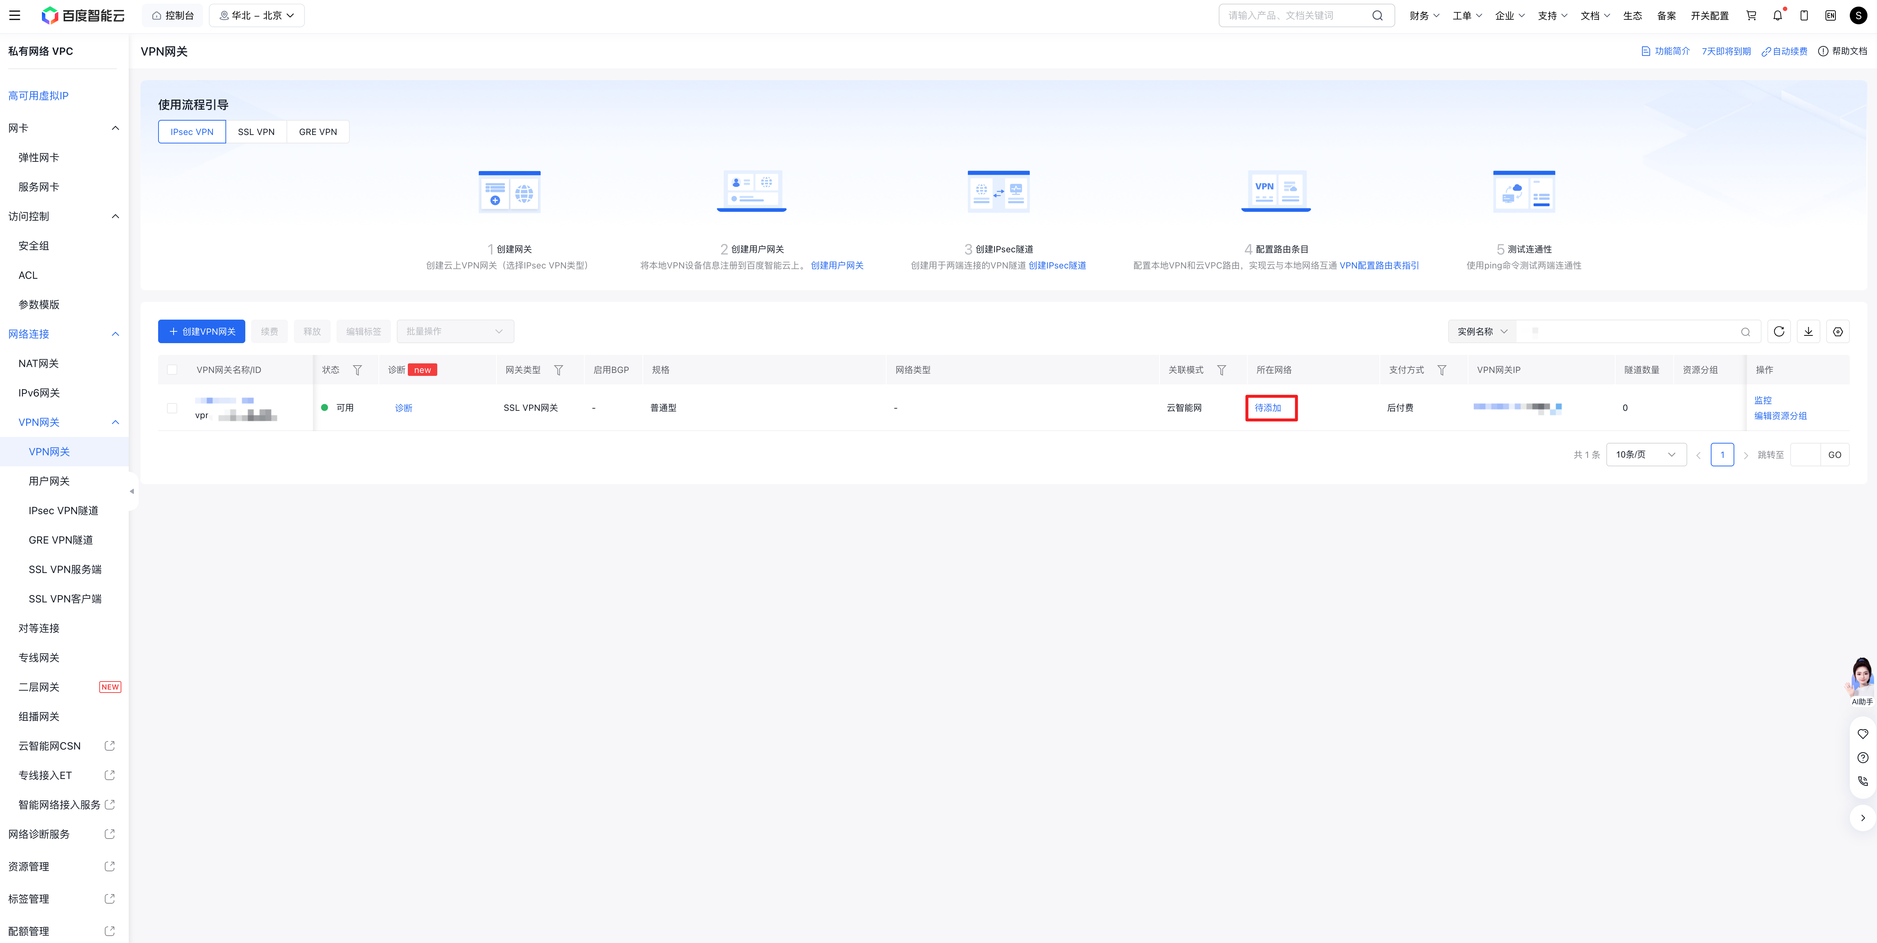
Task: Open the shopping cart icon
Action: (x=1751, y=15)
